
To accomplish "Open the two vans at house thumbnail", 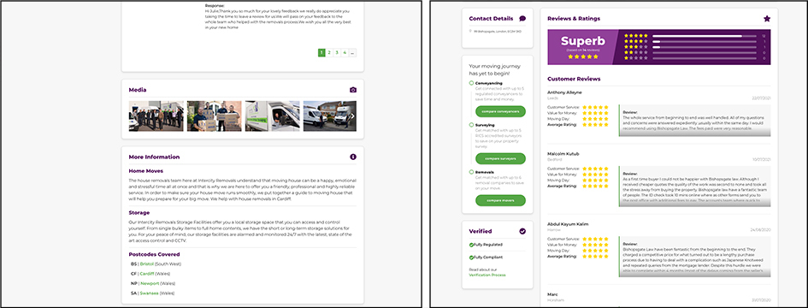I will click(330, 116).
